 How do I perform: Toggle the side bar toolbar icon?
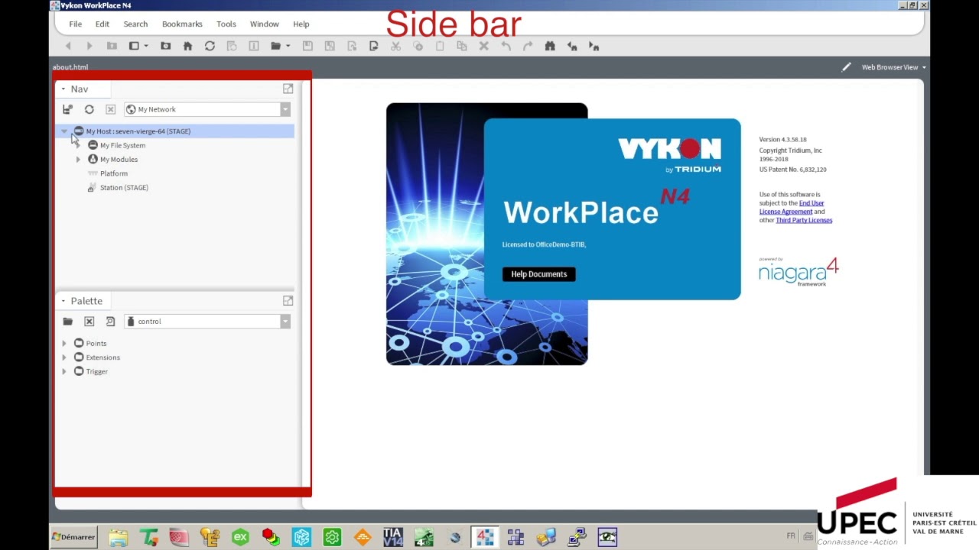point(134,47)
